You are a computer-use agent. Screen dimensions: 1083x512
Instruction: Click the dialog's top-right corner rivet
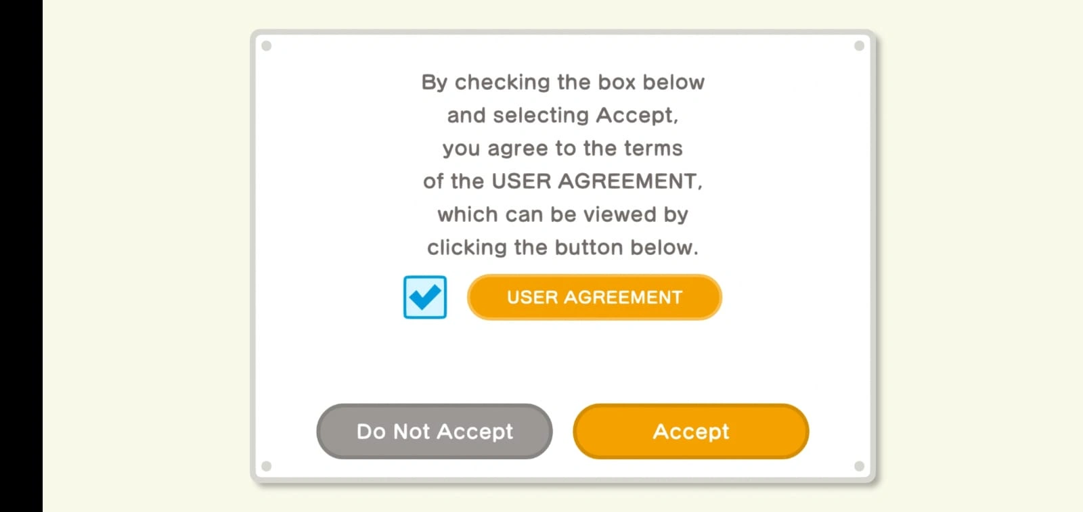859,46
